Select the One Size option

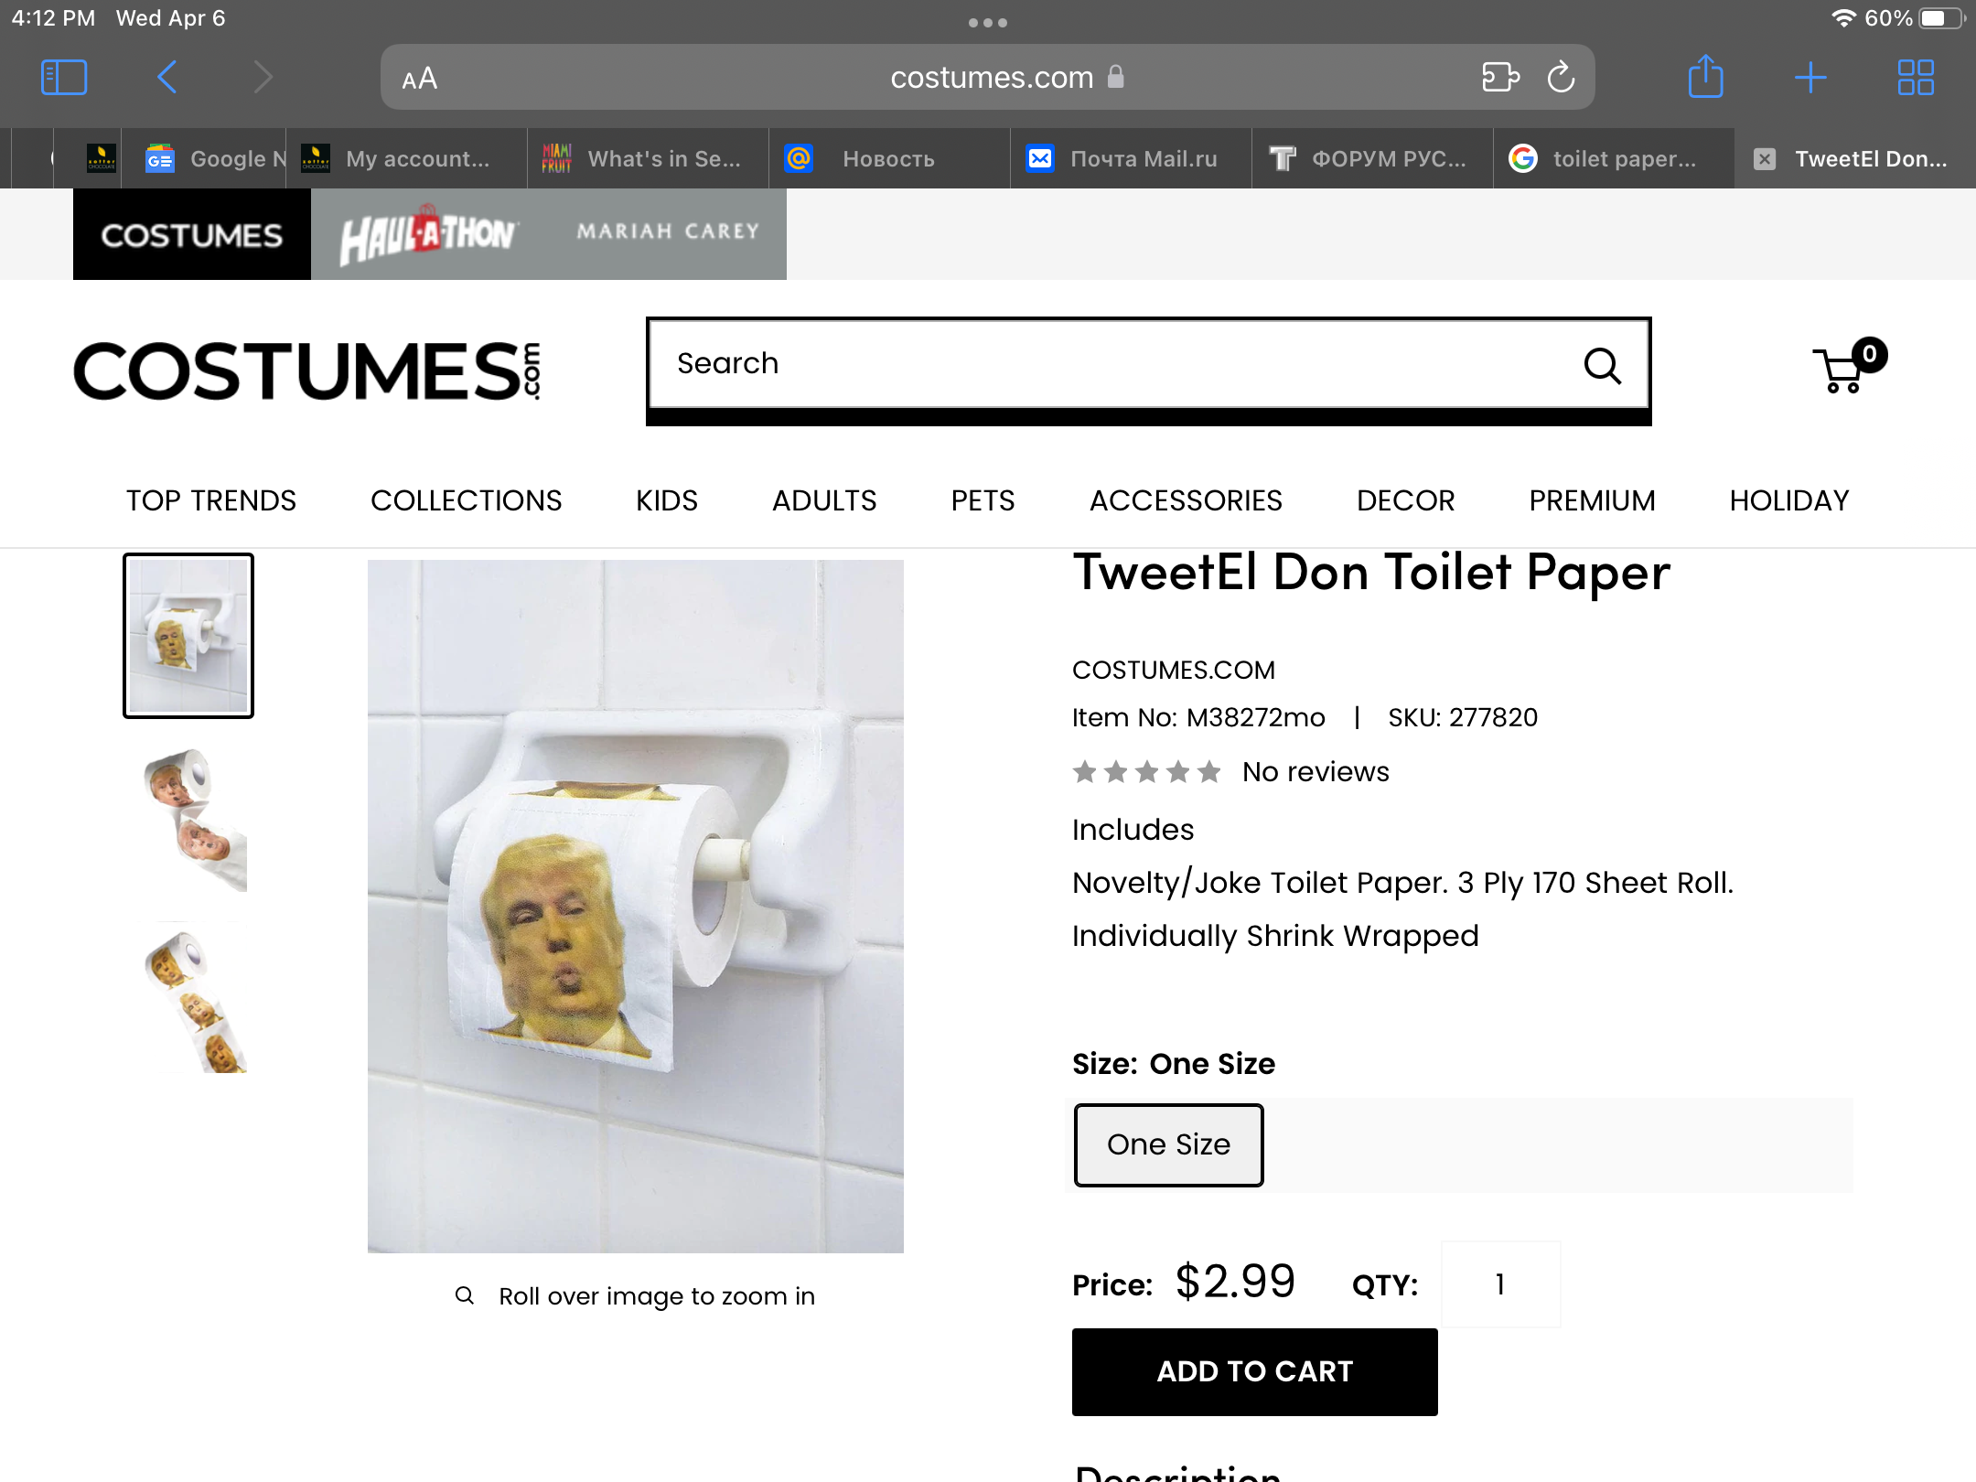point(1168,1144)
